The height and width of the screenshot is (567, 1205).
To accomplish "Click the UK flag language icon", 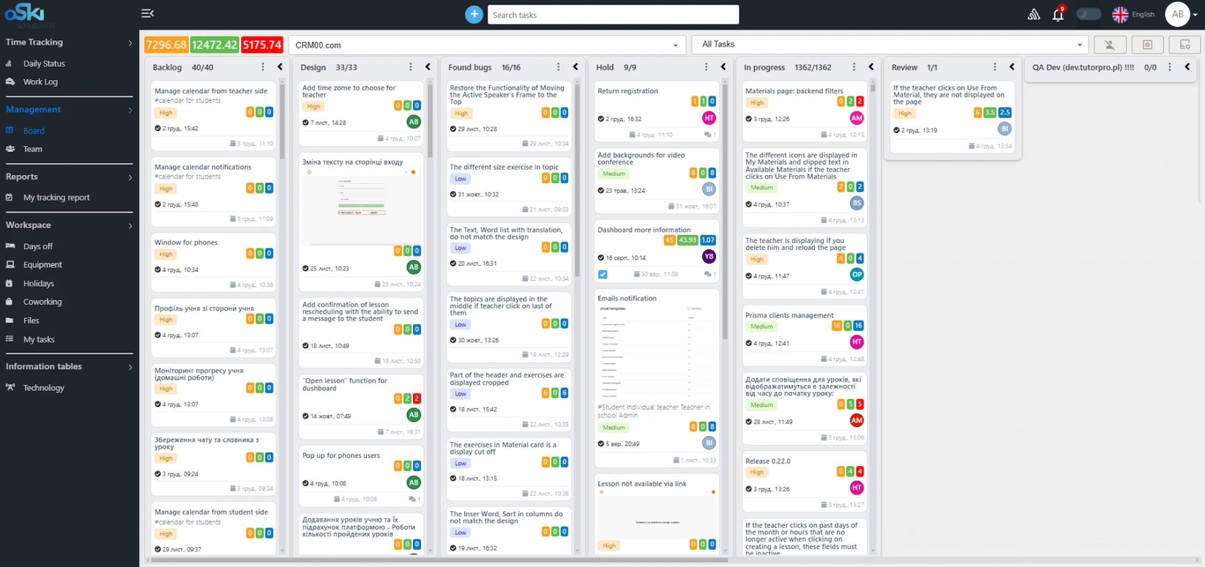I will point(1120,15).
